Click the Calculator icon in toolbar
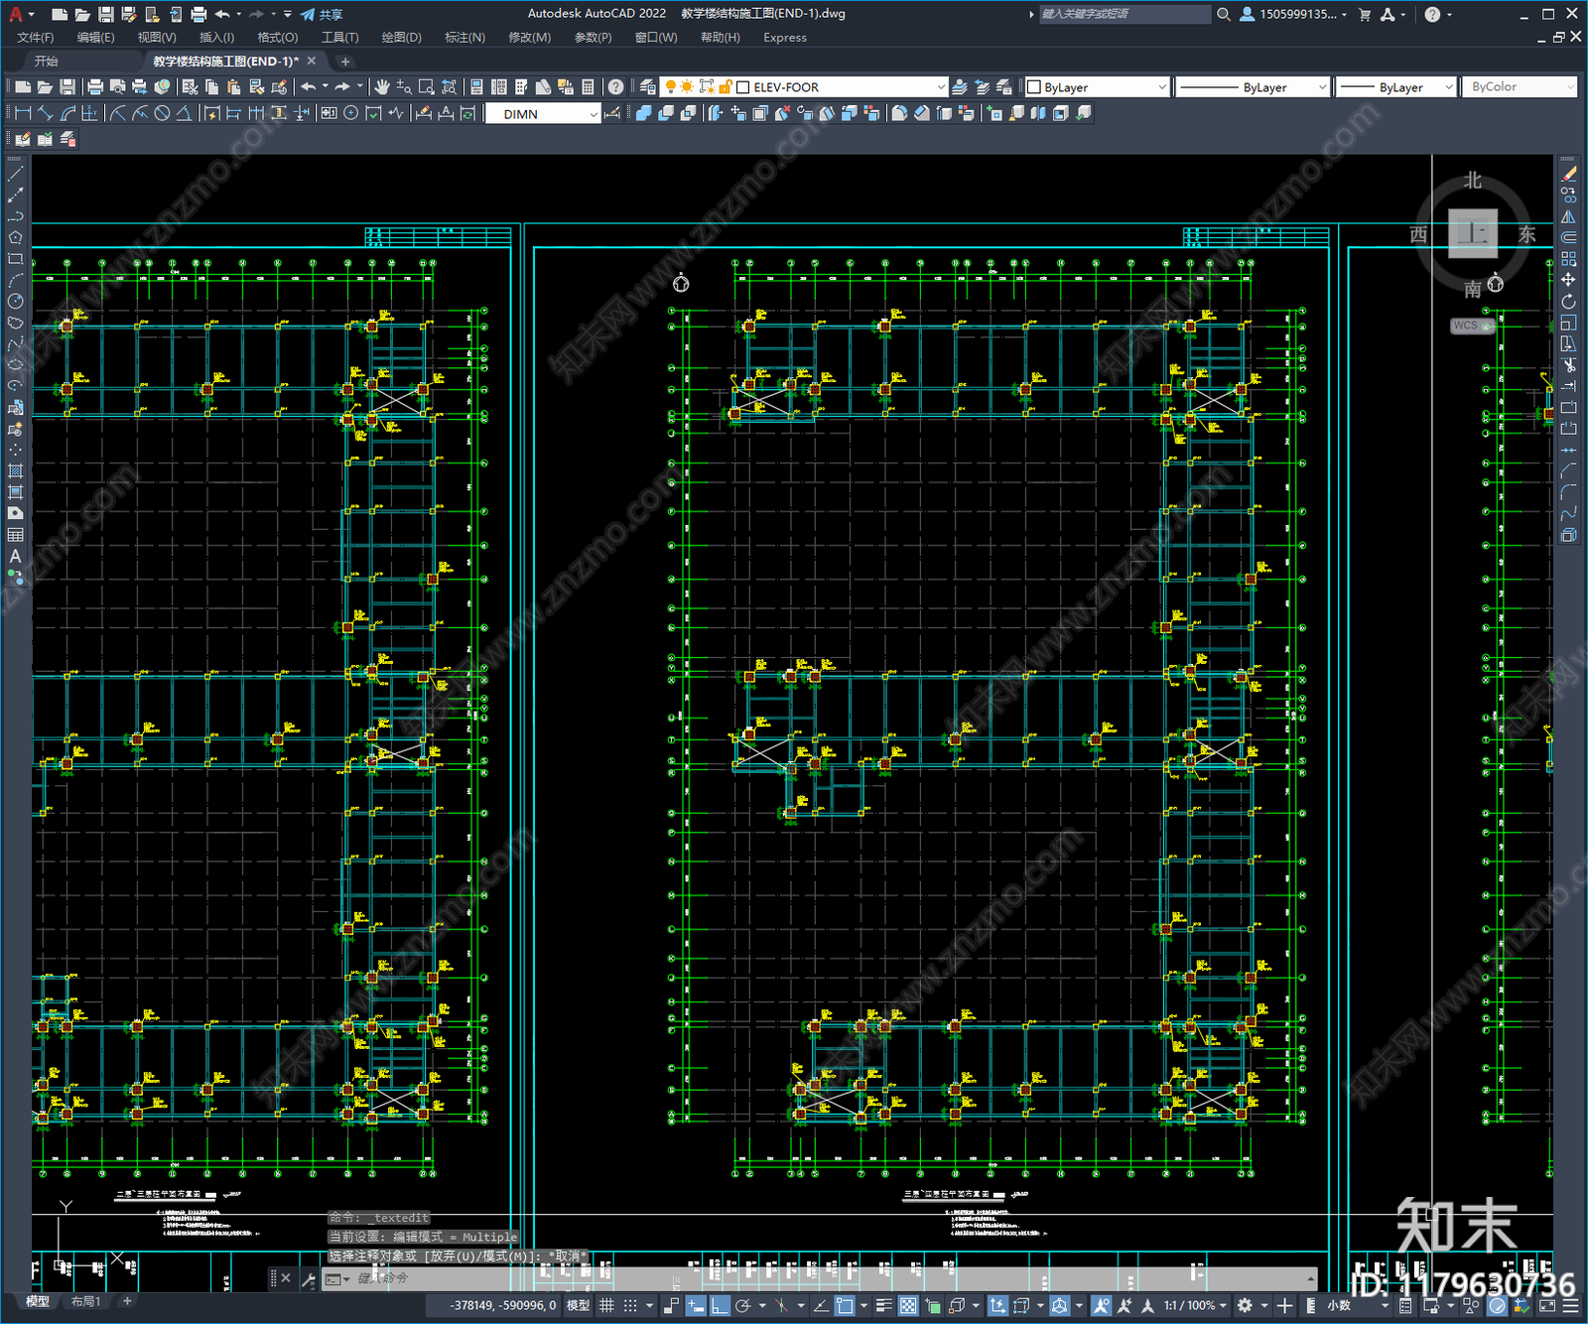Viewport: 1588px width, 1324px height. point(588,87)
